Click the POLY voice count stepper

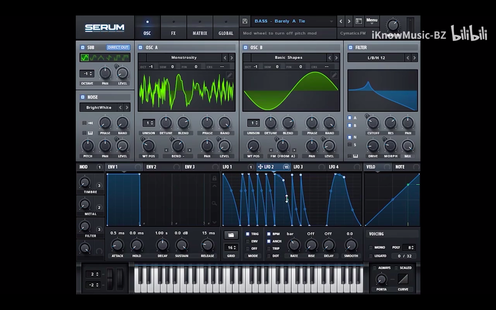click(x=410, y=247)
